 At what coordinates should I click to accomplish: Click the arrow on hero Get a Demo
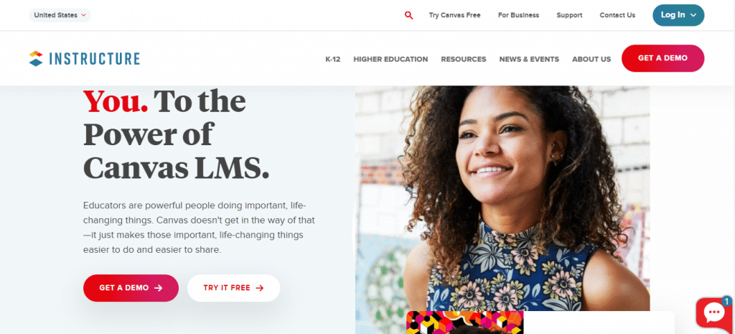point(159,288)
